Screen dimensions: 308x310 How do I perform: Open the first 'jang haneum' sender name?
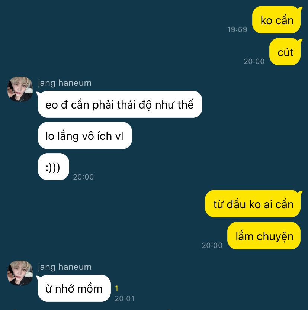[65, 83]
